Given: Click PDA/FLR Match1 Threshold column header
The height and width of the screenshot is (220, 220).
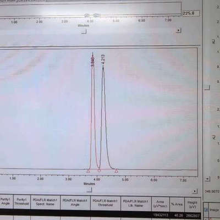Looking at the screenshot, I should click(106, 203).
